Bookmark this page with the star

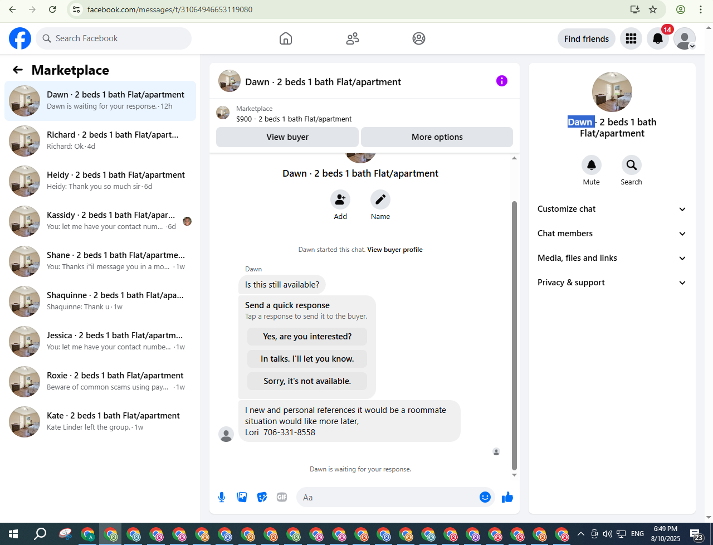click(x=653, y=9)
